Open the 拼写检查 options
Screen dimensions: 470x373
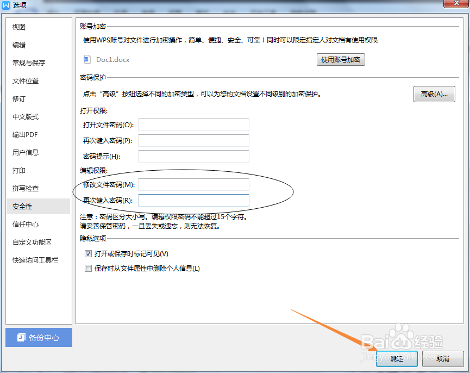click(x=26, y=188)
